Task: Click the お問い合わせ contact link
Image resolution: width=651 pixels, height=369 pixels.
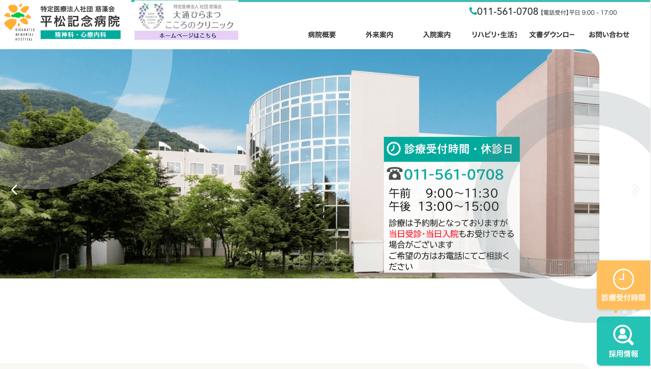Action: tap(609, 35)
